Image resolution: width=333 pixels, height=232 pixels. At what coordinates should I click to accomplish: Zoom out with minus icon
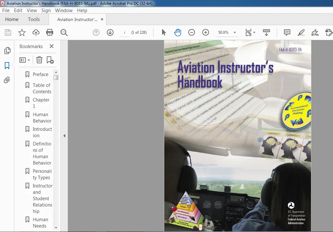192,32
